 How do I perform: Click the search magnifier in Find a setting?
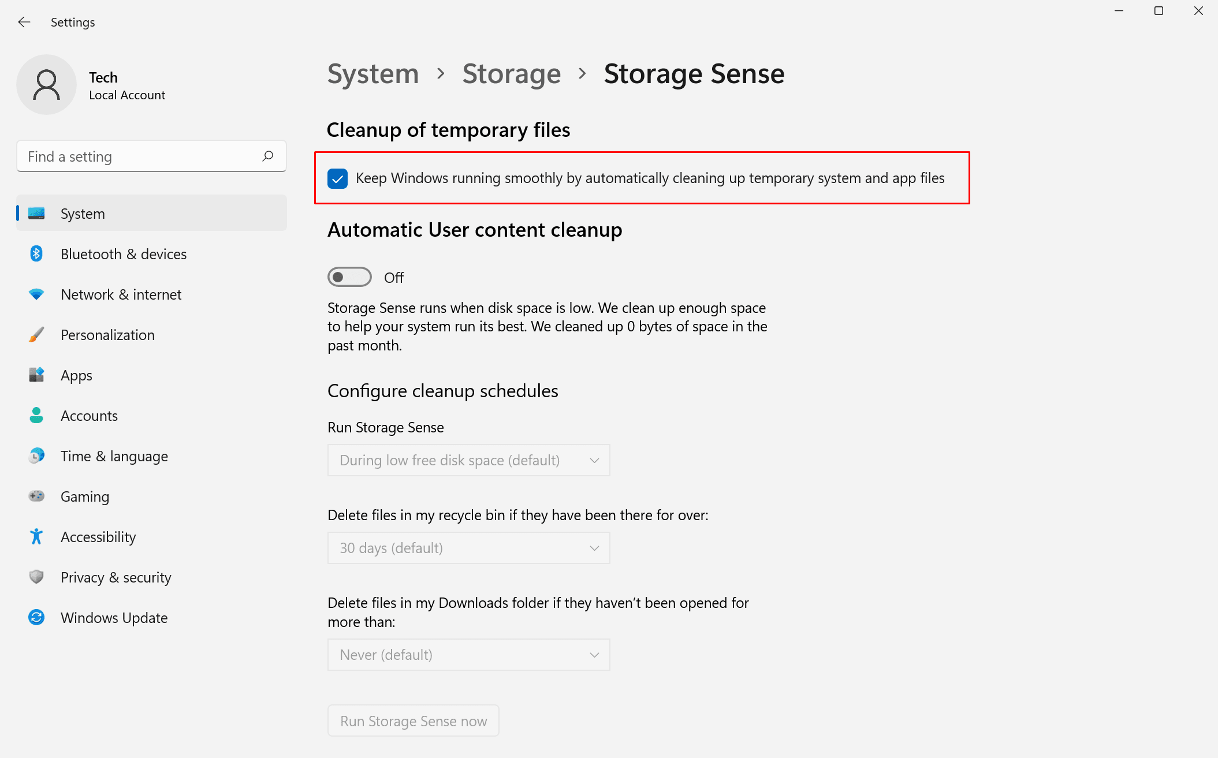(268, 156)
